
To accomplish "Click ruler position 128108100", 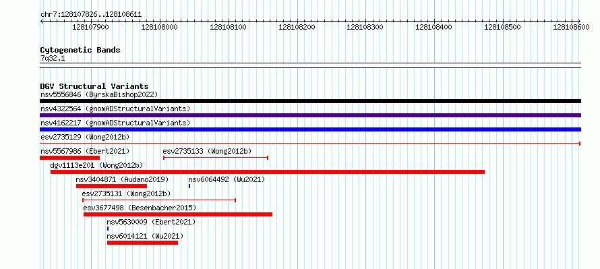I will pos(228,27).
